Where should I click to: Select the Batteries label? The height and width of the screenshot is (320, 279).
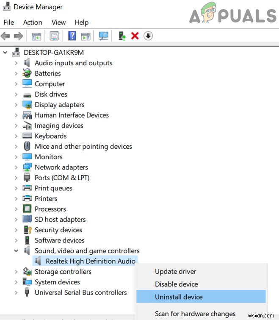tap(48, 73)
